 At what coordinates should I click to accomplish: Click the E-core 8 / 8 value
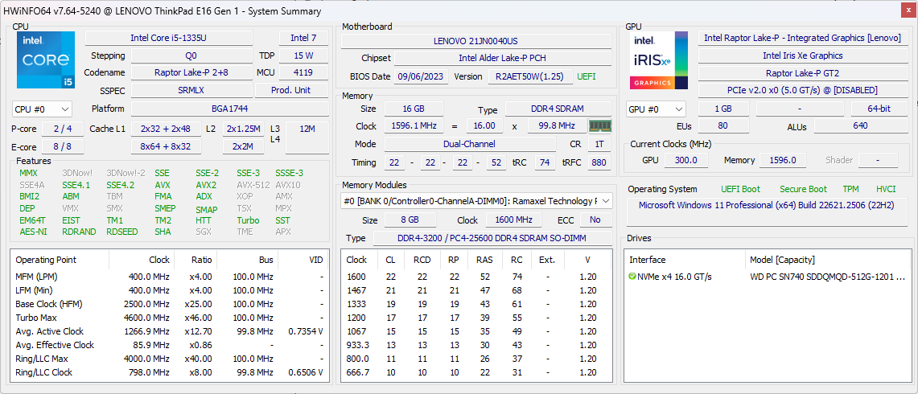coord(63,146)
